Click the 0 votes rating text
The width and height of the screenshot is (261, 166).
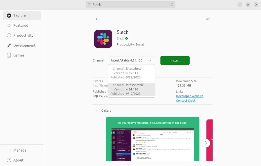(x=98, y=81)
